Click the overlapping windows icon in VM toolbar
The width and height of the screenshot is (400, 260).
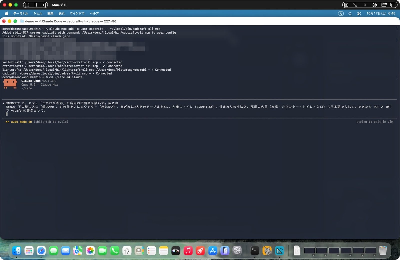(x=393, y=5)
